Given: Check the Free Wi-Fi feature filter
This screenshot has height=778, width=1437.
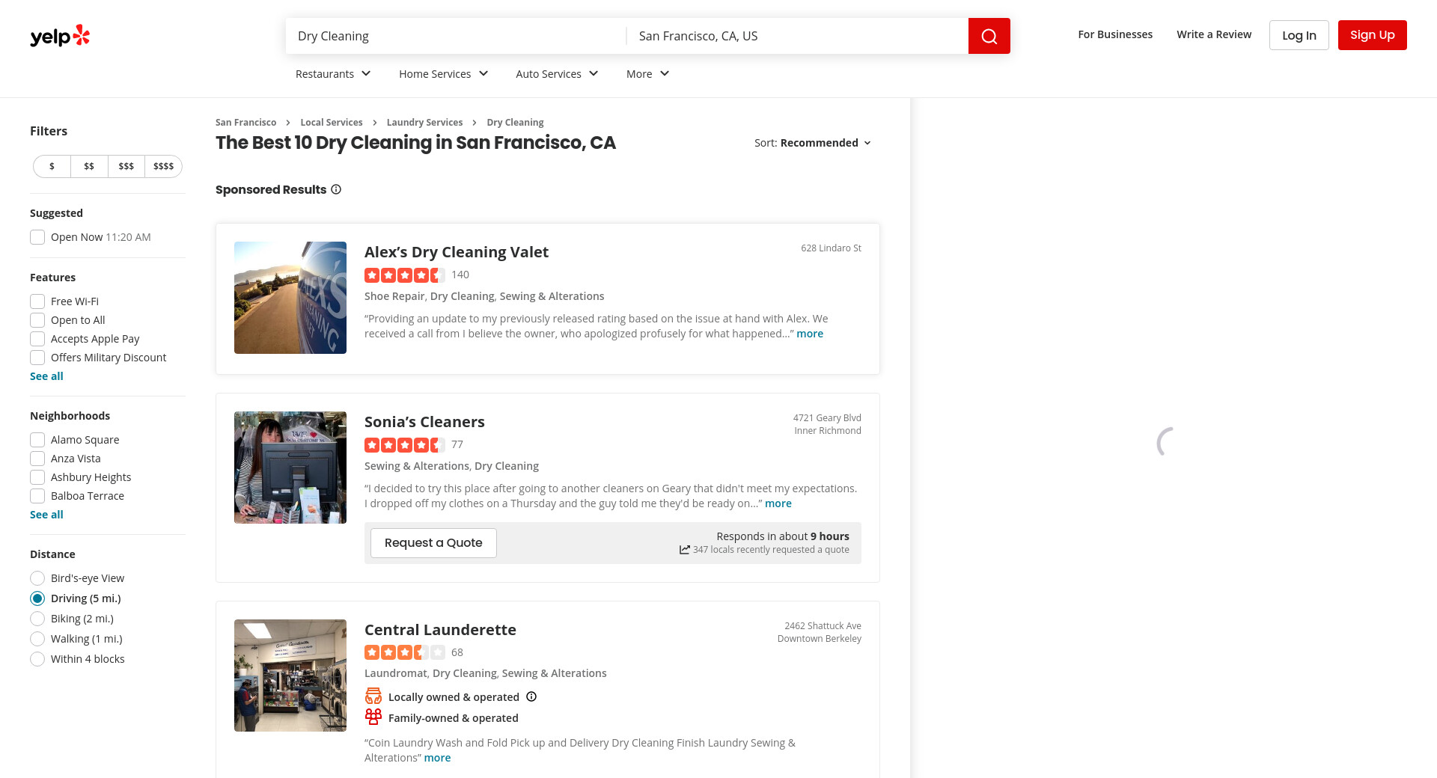Looking at the screenshot, I should 37,301.
